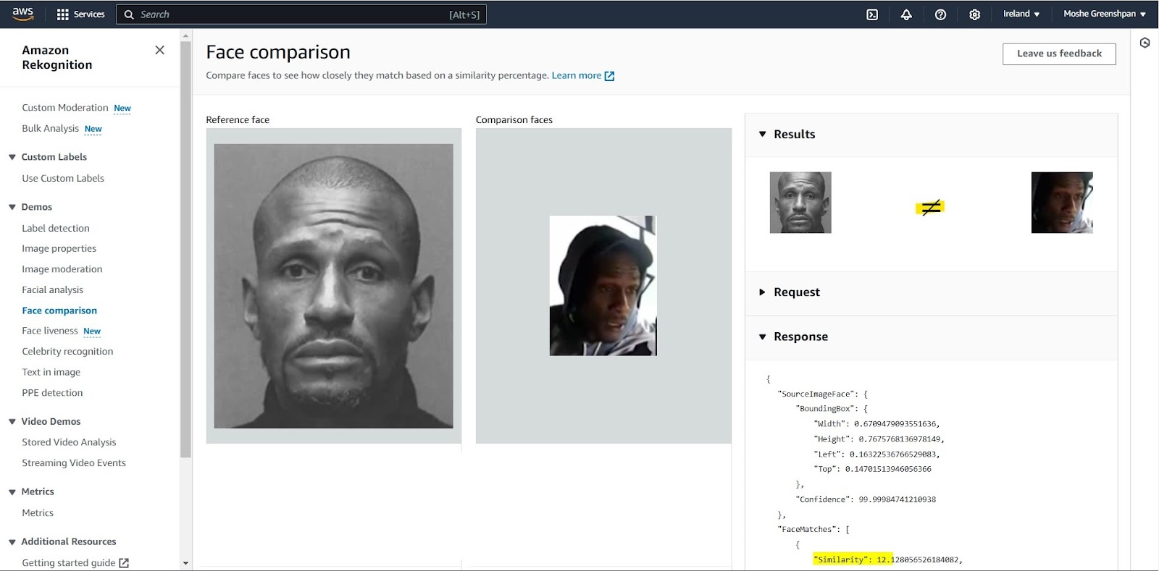
Task: Open the Image moderation demo
Action: tap(62, 269)
